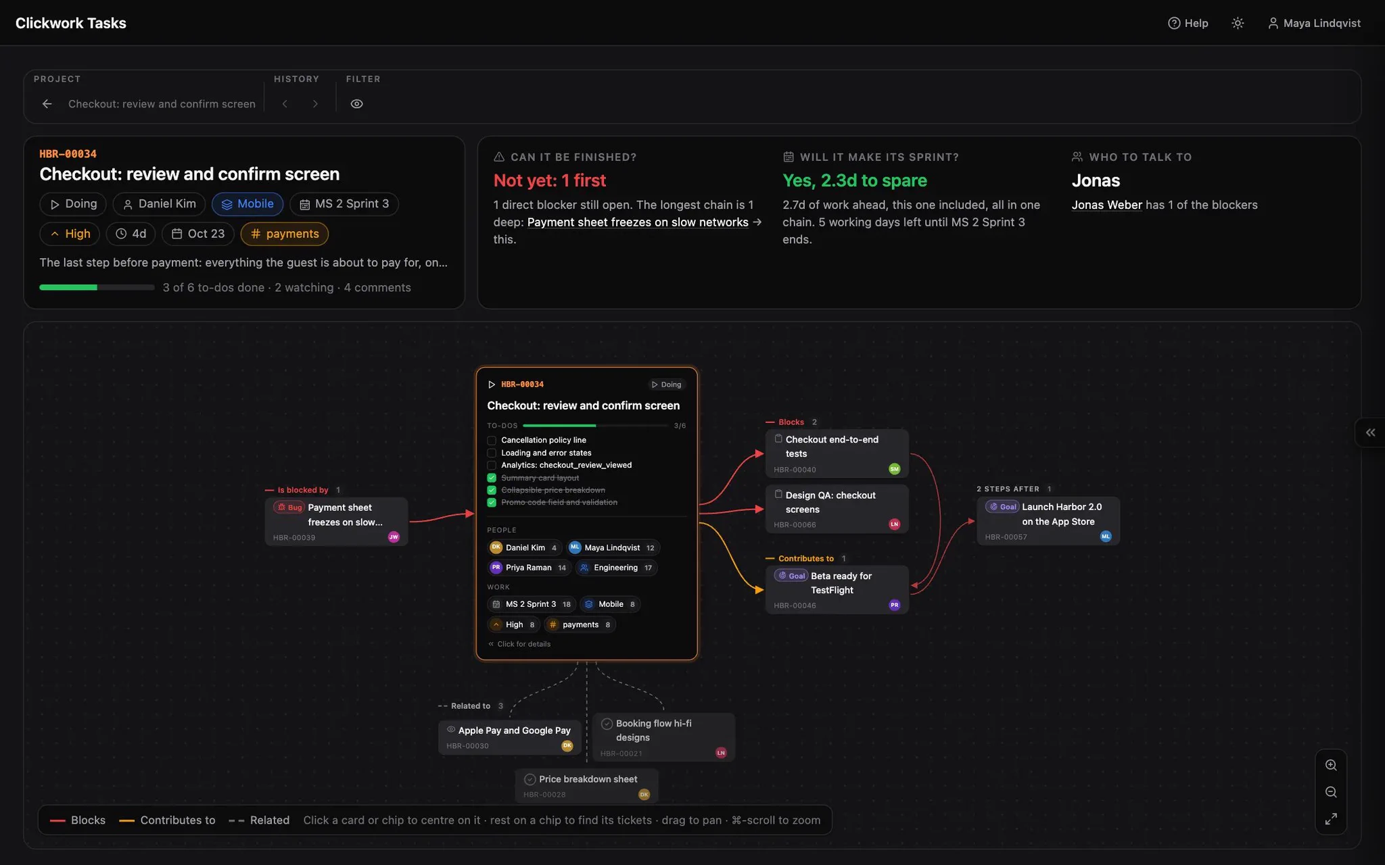
Task: Open the MS 2 Sprint 3 header chip
Action: tap(344, 204)
